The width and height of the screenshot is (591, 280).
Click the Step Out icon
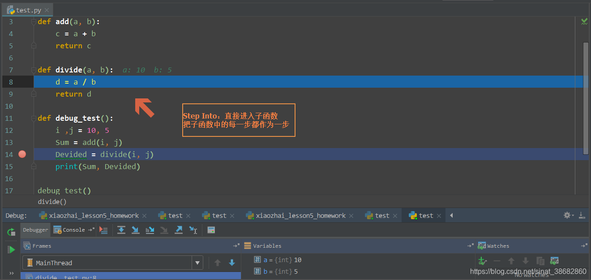[x=179, y=230]
